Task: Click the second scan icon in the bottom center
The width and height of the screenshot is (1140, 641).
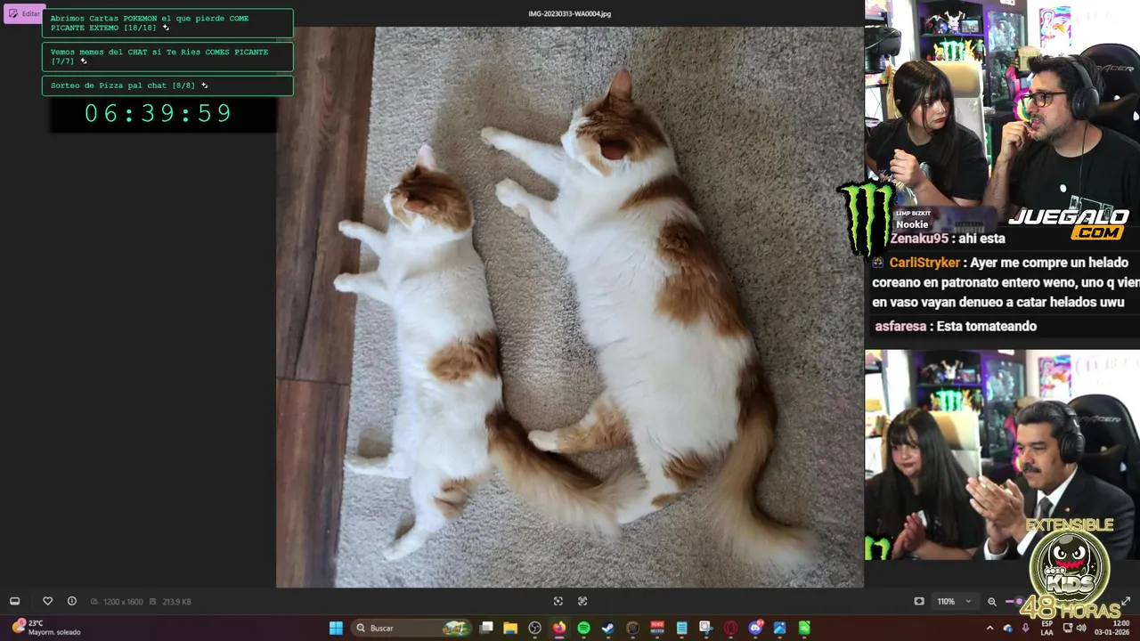Action: [582, 601]
